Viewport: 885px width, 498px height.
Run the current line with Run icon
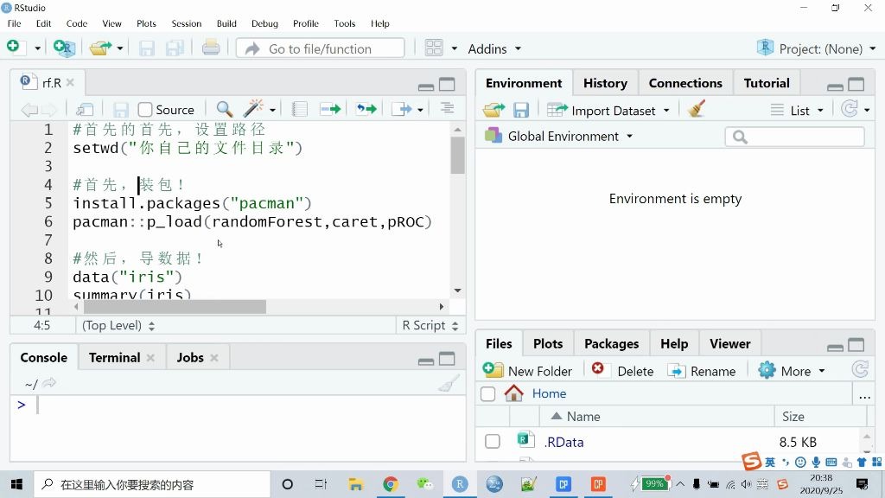click(x=330, y=109)
